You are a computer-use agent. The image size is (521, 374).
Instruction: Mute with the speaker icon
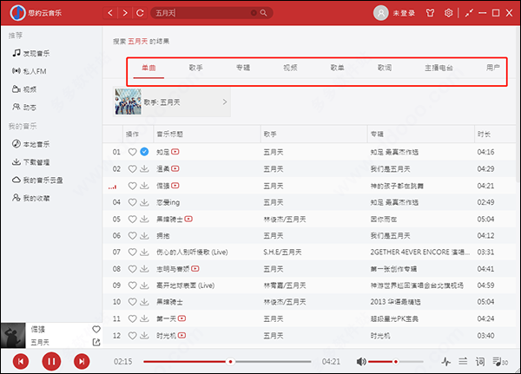click(x=361, y=361)
